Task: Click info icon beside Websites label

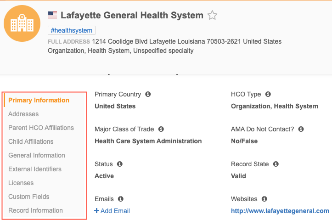Action: 264,199
